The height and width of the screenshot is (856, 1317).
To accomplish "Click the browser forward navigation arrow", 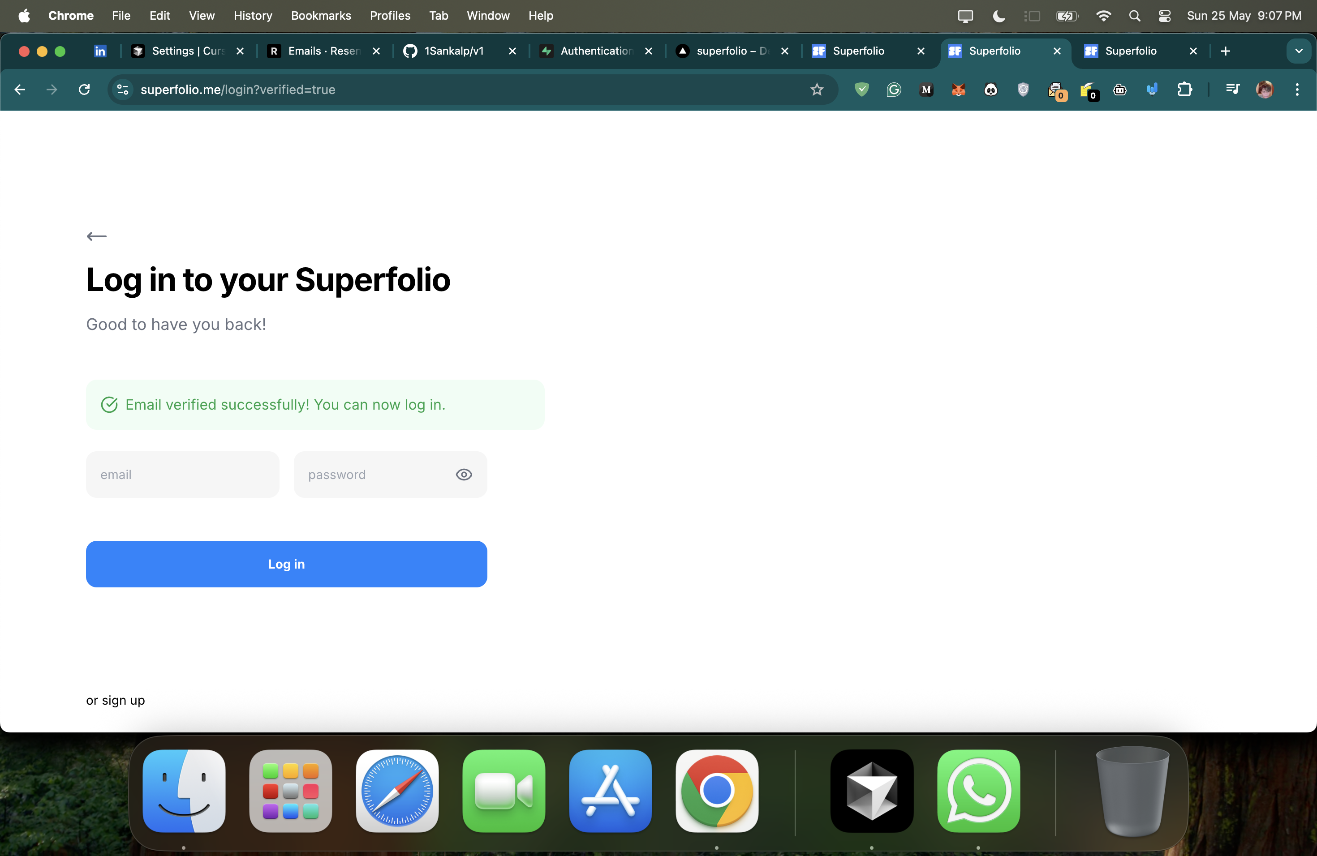I will (52, 90).
